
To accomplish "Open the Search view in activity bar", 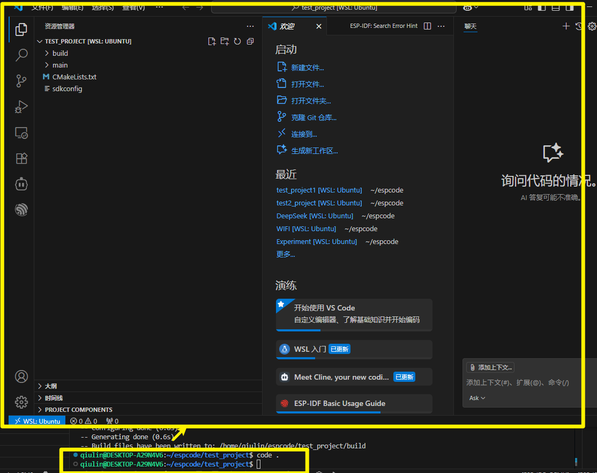I will 21,55.
